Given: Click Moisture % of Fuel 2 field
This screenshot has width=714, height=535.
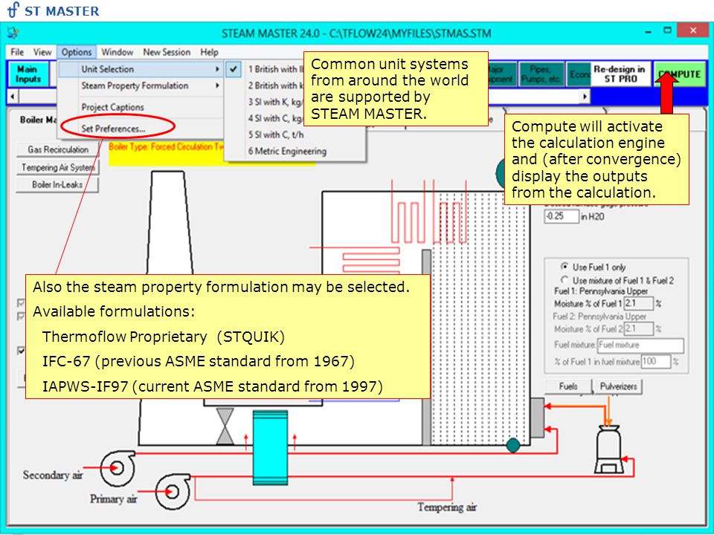Looking at the screenshot, I should (x=638, y=328).
